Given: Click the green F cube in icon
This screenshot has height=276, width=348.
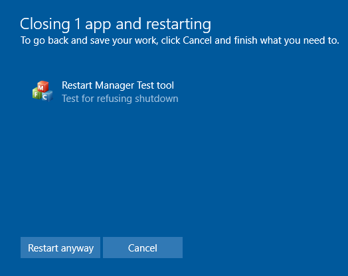Looking at the screenshot, I should (x=37, y=93).
